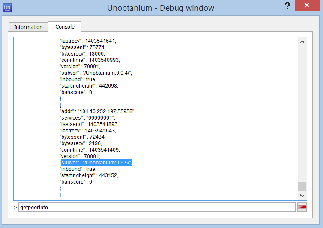
Task: Click the bytessent 72434 line
Action: coord(83,137)
